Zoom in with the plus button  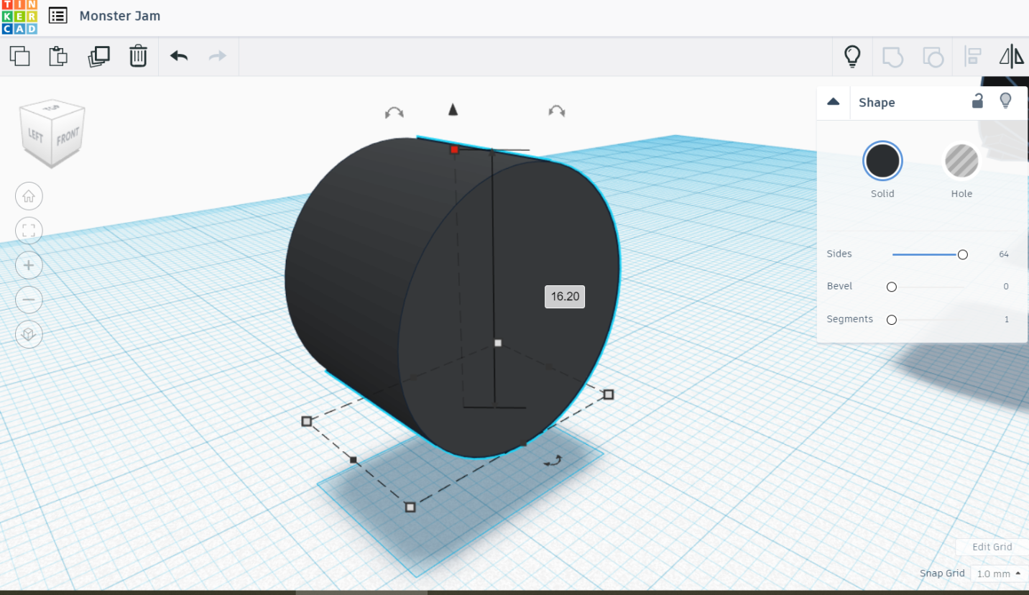(x=29, y=265)
